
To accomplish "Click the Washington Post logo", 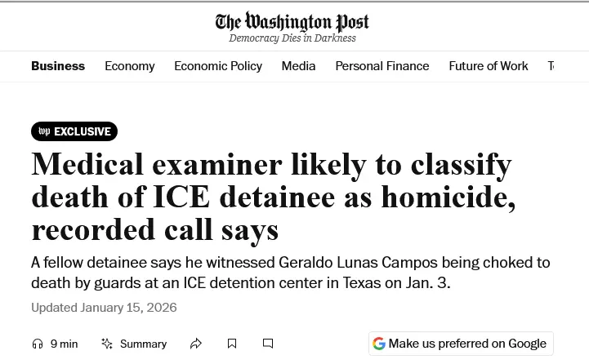I will pos(292,21).
